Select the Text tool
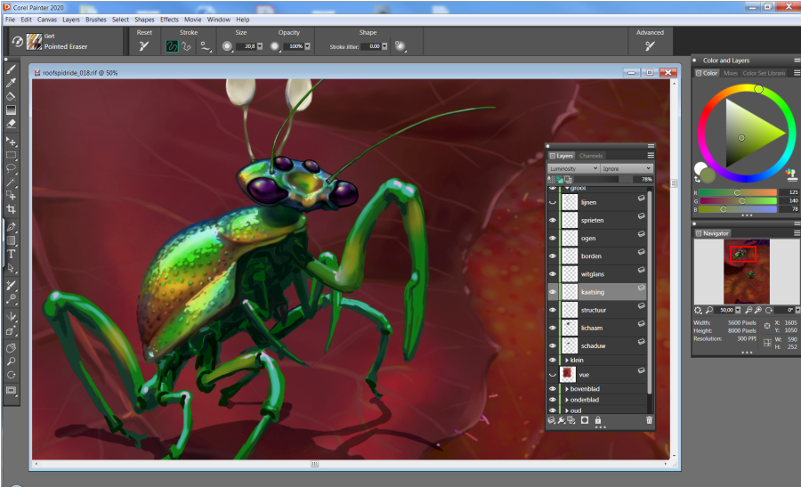Screen dimensions: 801x487 pos(11,254)
